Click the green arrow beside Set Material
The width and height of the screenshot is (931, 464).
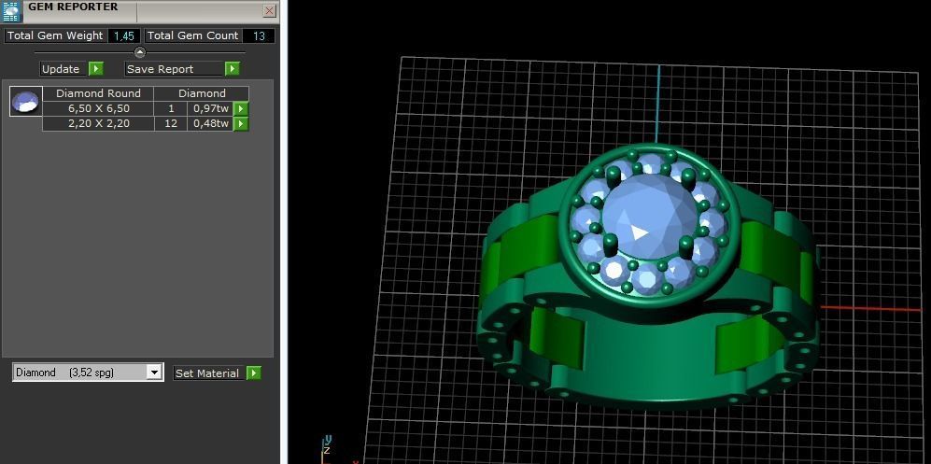[254, 373]
